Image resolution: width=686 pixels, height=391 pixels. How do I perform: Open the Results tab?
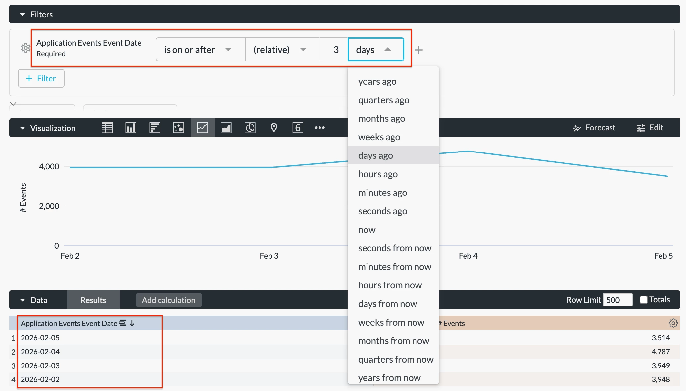[93, 300]
